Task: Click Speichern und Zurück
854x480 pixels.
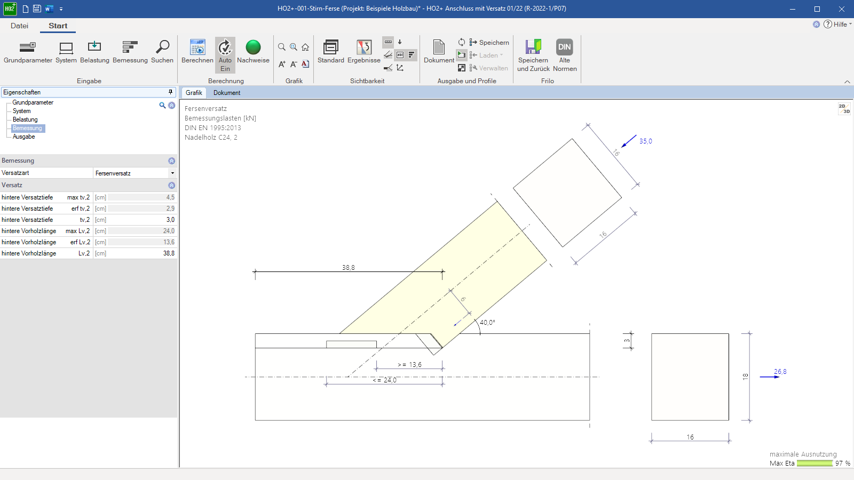Action: pos(533,55)
